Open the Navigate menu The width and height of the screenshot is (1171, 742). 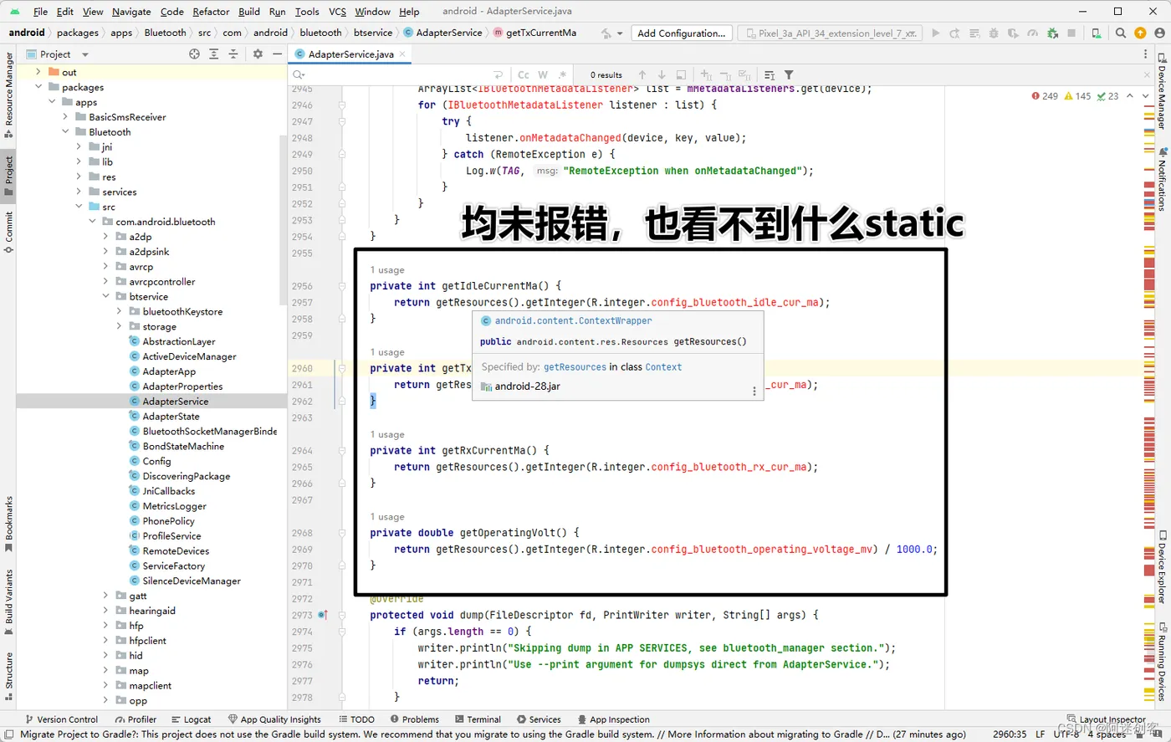point(131,12)
